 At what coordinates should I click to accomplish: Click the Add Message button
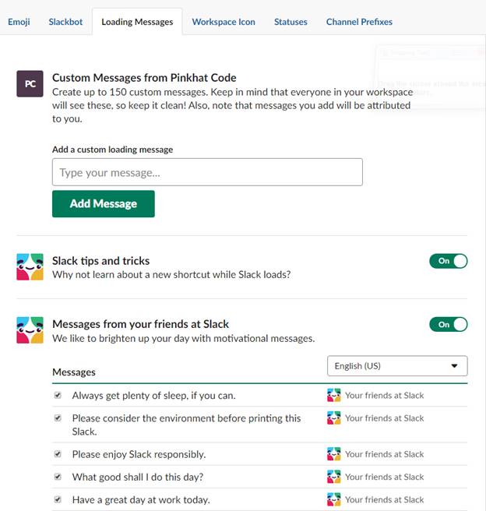(104, 203)
